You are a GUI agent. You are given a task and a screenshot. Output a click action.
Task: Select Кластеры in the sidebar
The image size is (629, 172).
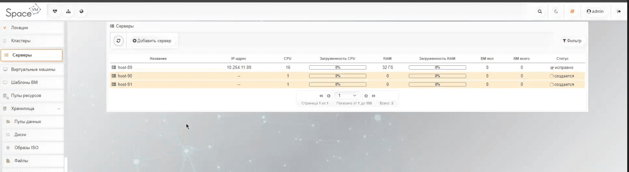tap(21, 41)
